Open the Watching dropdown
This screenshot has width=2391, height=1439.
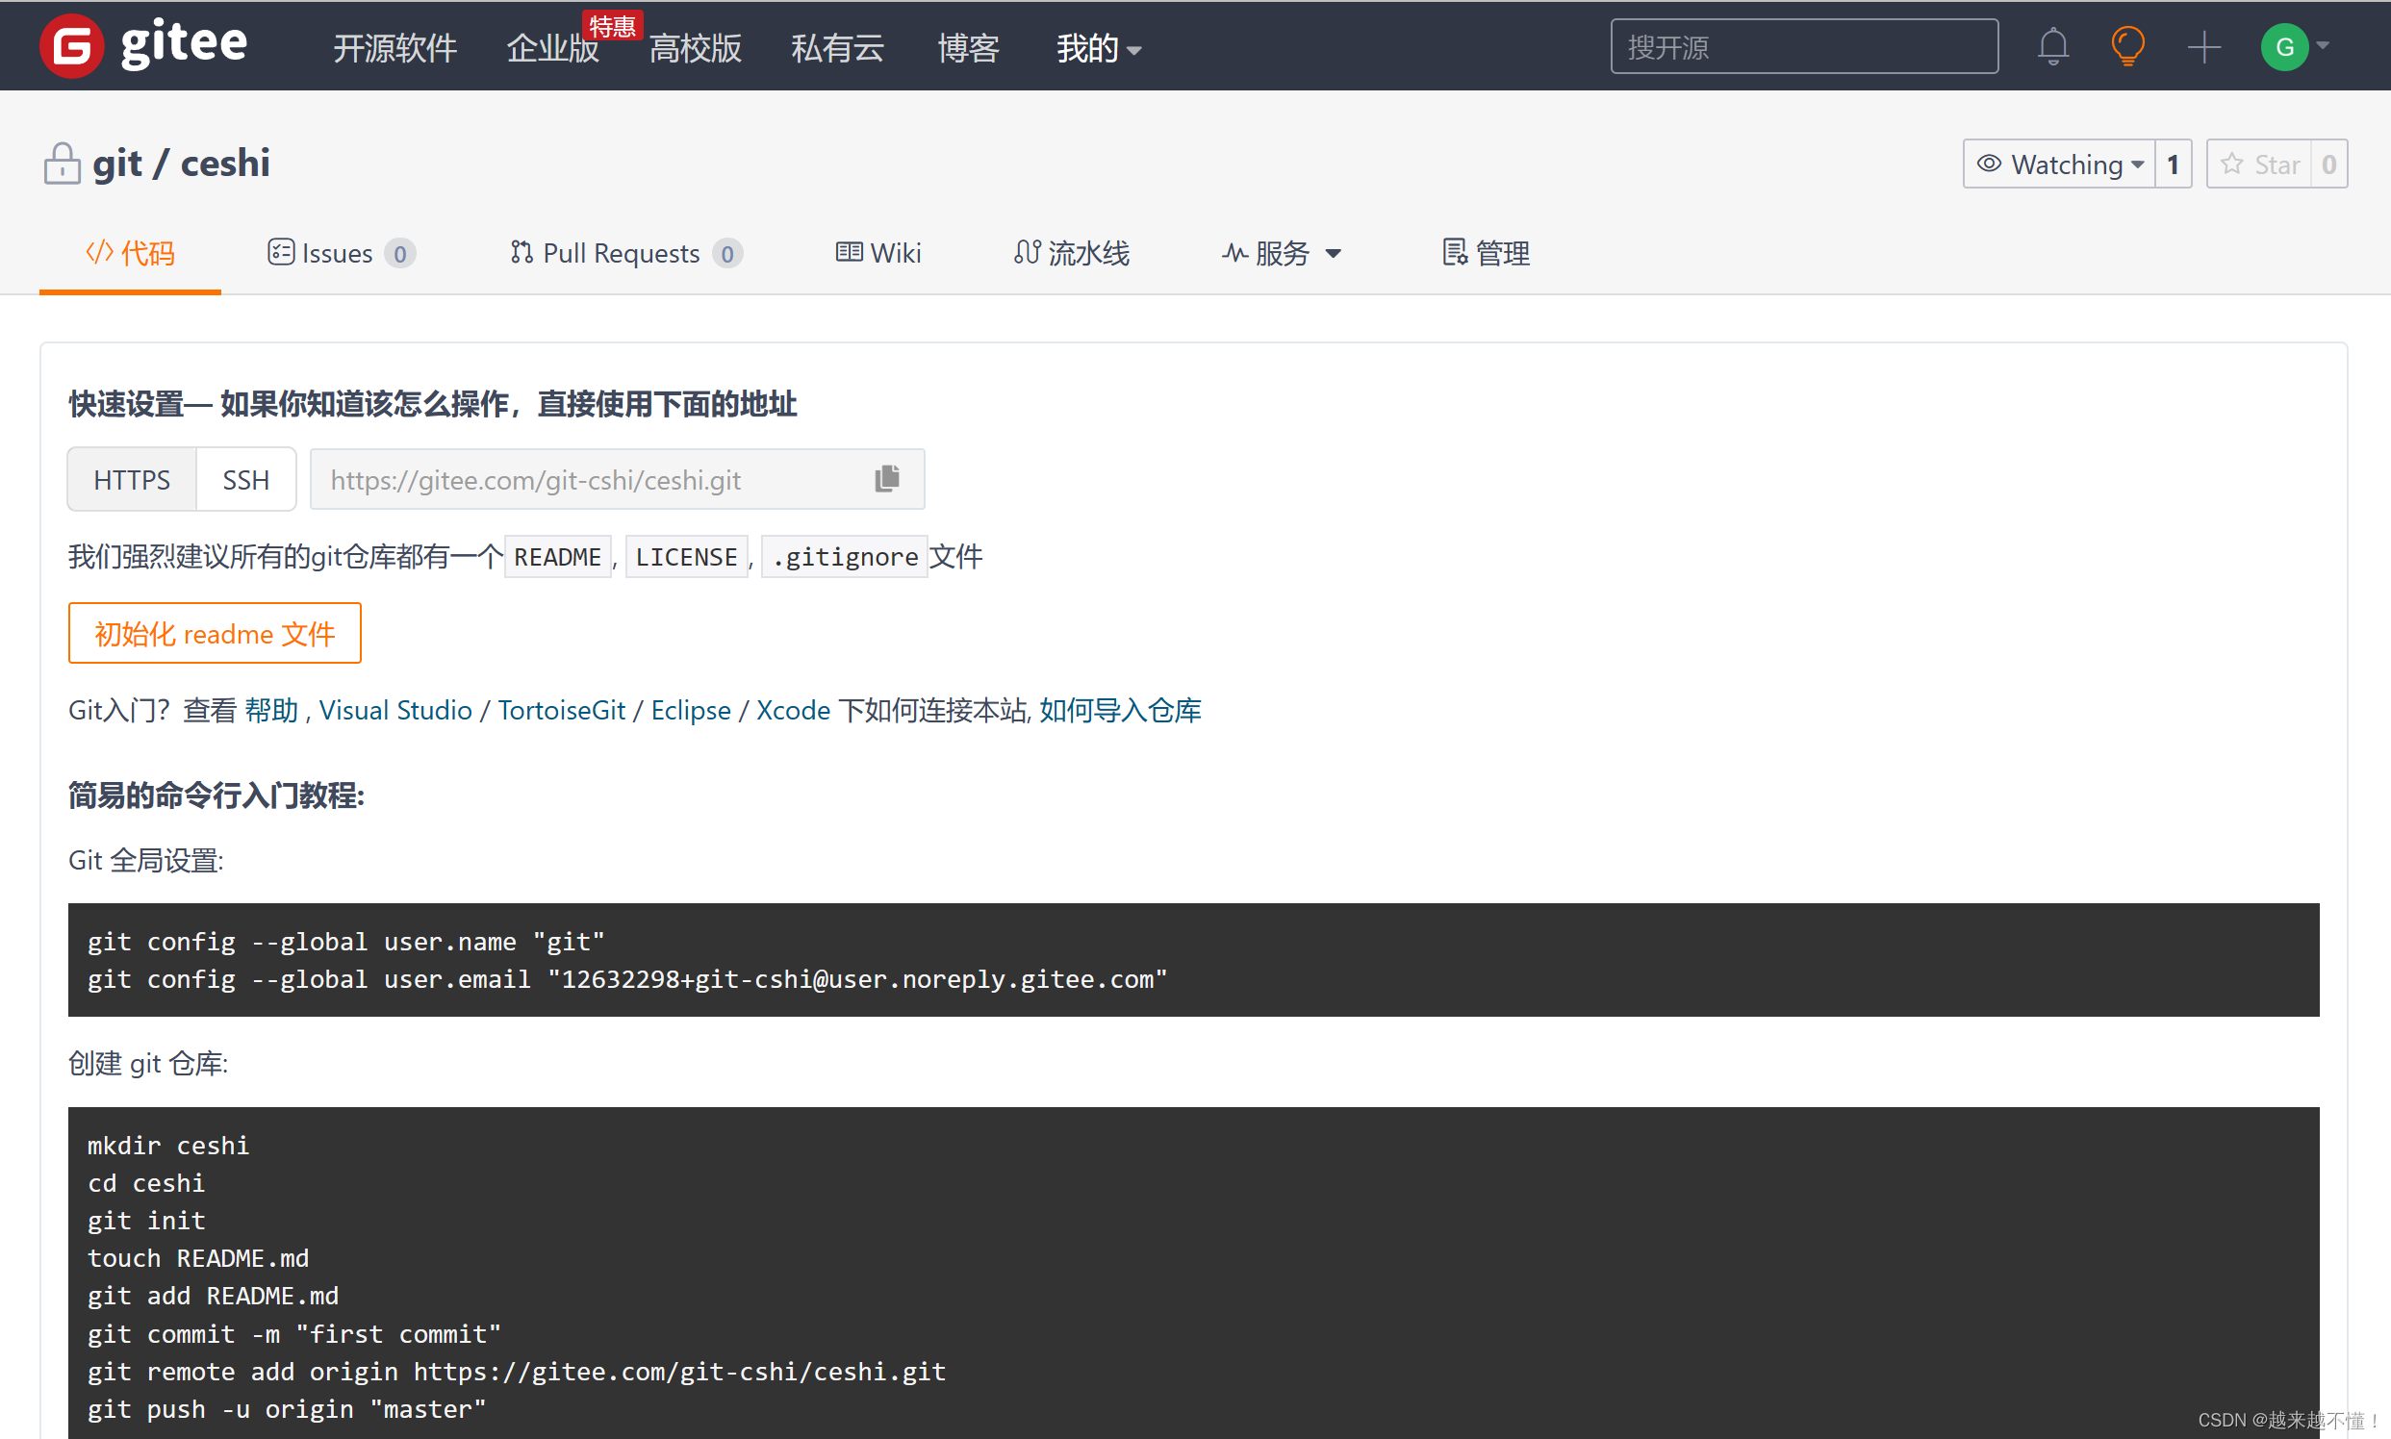point(2059,164)
